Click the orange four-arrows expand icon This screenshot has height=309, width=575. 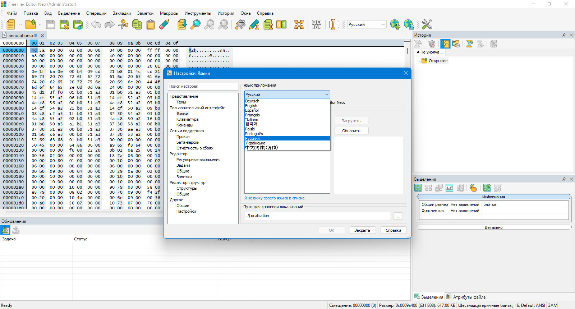click(x=299, y=24)
